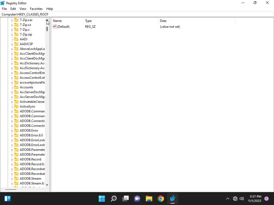Viewport: 274px width, 205px height.
Task: Open the Help menu
Action: tap(50, 9)
